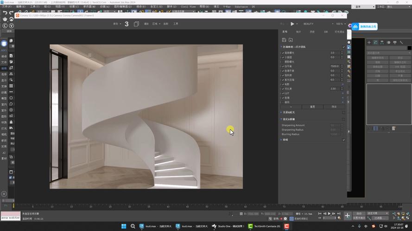Start render with the play icon
Viewport: 412px width, 231px height.
pyautogui.click(x=292, y=24)
